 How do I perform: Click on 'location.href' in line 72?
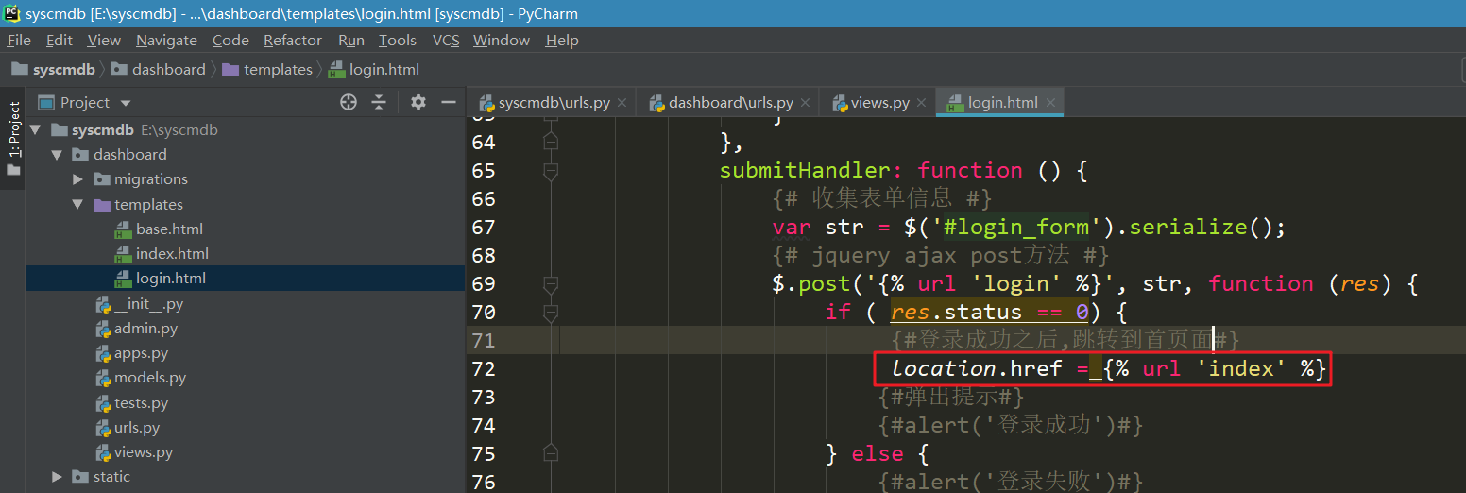(978, 368)
